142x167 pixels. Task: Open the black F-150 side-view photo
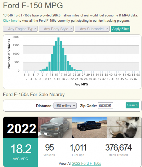click(x=90, y=127)
